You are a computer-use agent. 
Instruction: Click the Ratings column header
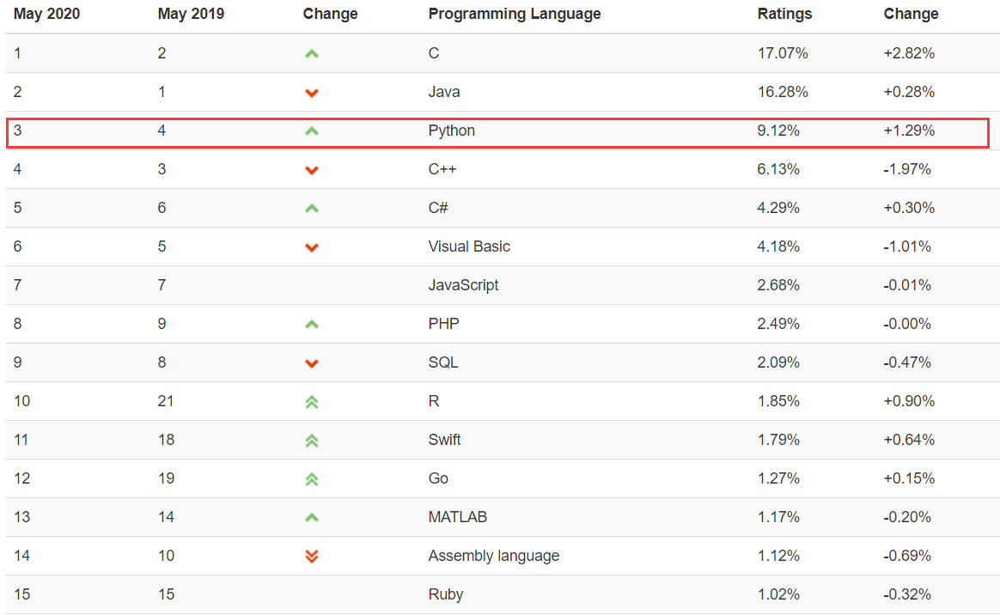[784, 14]
